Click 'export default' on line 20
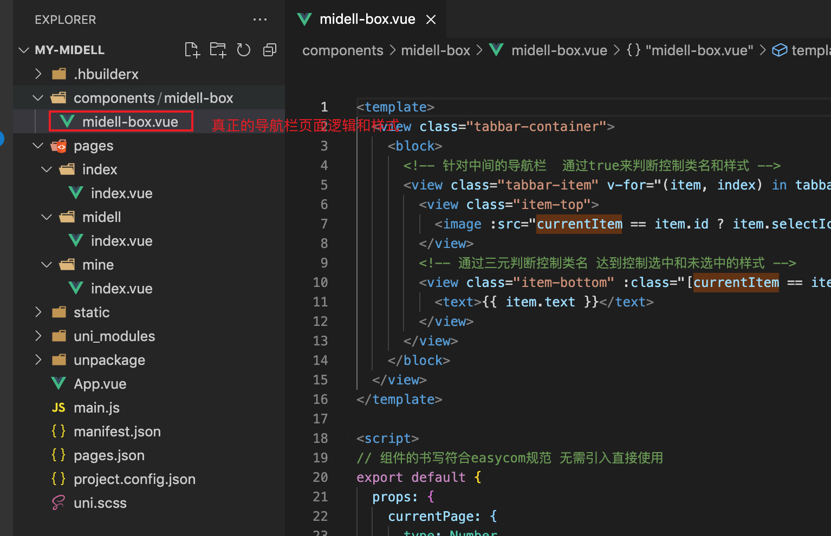This screenshot has height=536, width=831. 411,477
